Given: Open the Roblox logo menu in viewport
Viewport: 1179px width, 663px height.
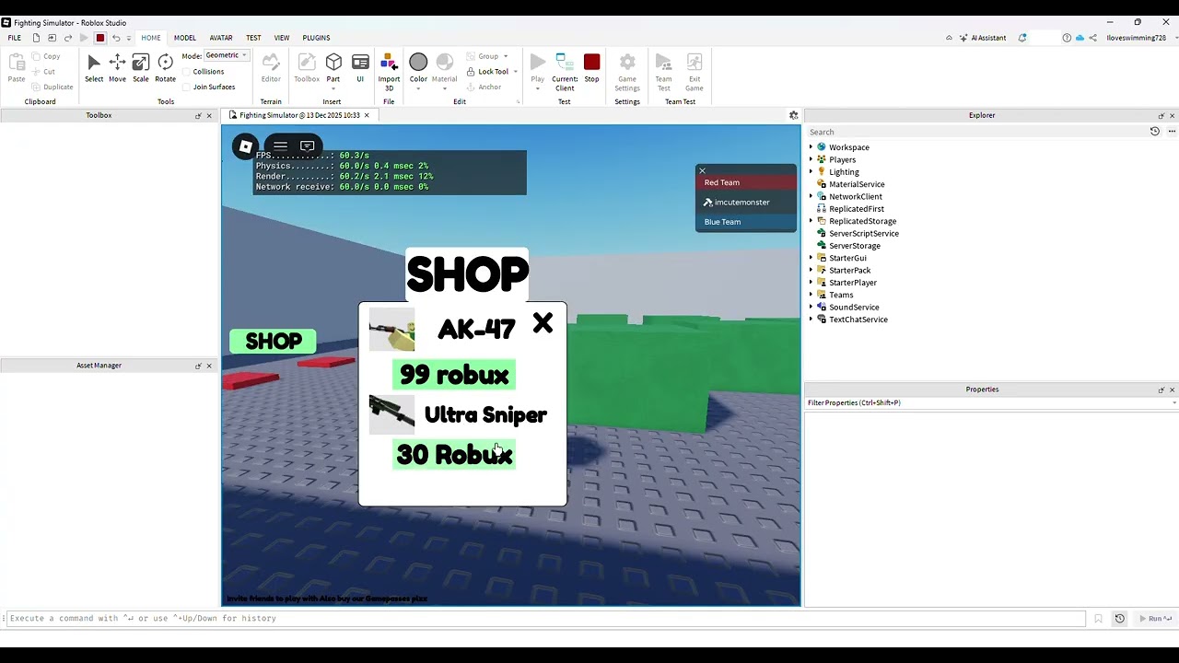Looking at the screenshot, I should [245, 146].
